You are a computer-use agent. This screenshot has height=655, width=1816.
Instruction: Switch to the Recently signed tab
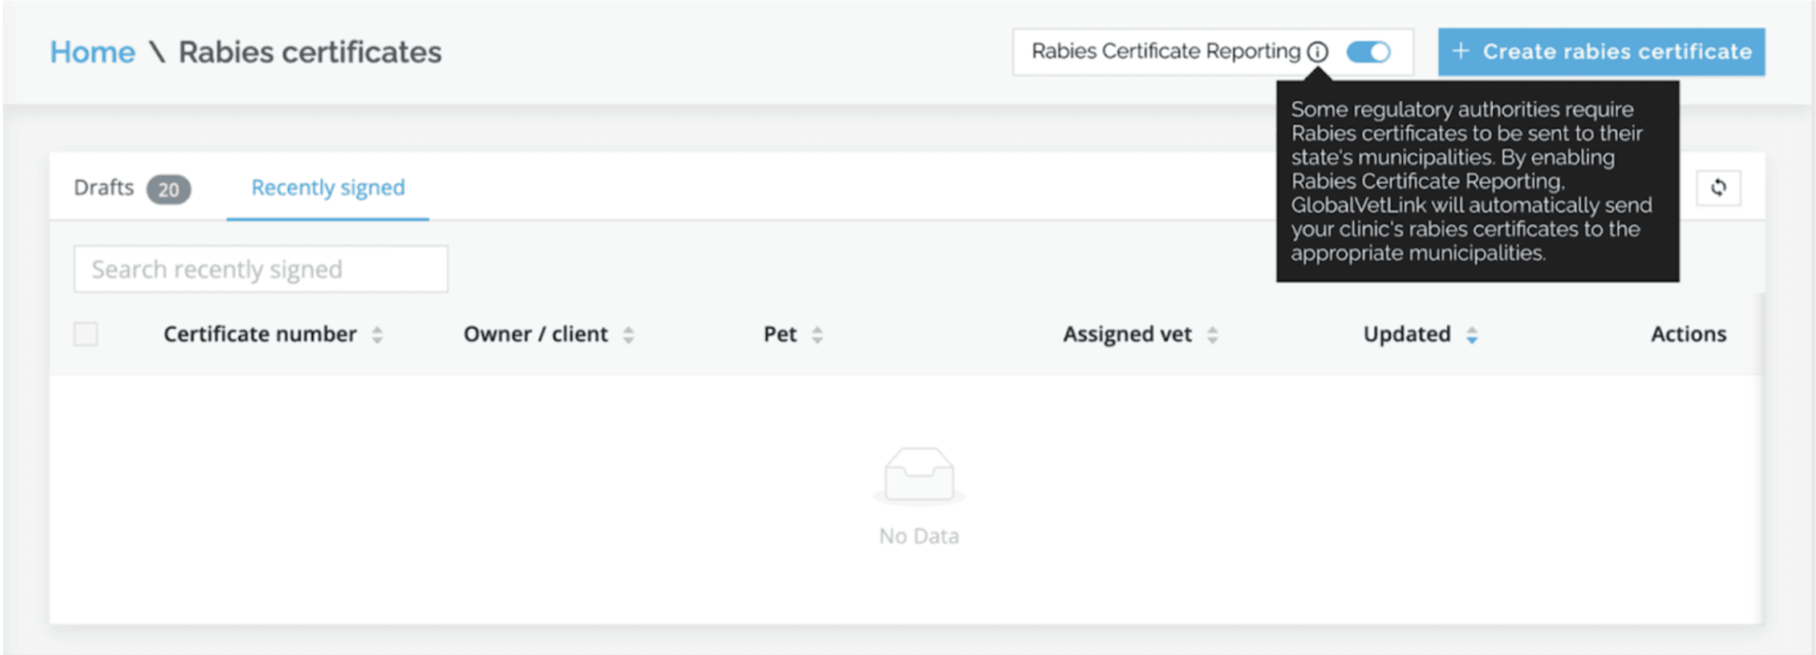click(328, 188)
